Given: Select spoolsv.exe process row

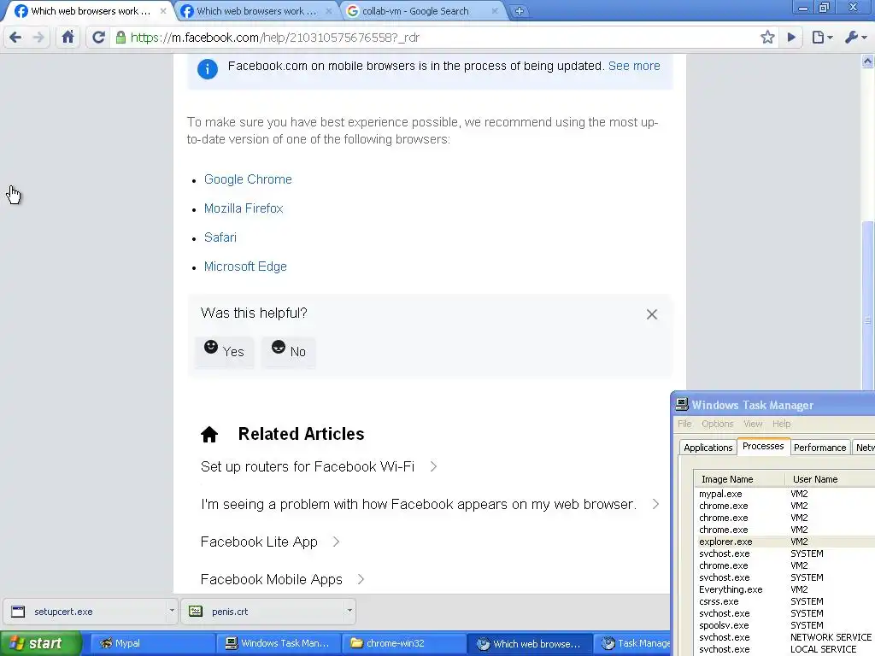Looking at the screenshot, I should (784, 625).
